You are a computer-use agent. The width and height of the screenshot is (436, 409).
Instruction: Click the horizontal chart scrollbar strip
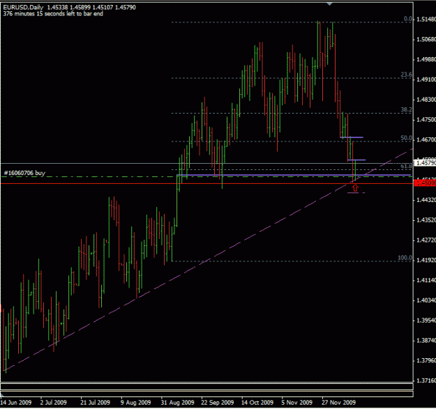pyautogui.click(x=207, y=394)
